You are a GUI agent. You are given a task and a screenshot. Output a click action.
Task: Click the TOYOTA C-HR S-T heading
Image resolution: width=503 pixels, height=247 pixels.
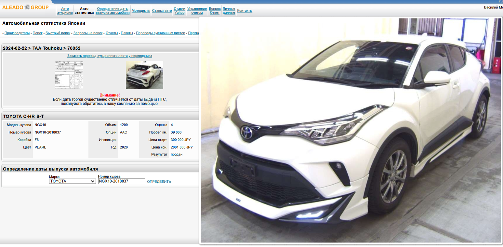23,116
